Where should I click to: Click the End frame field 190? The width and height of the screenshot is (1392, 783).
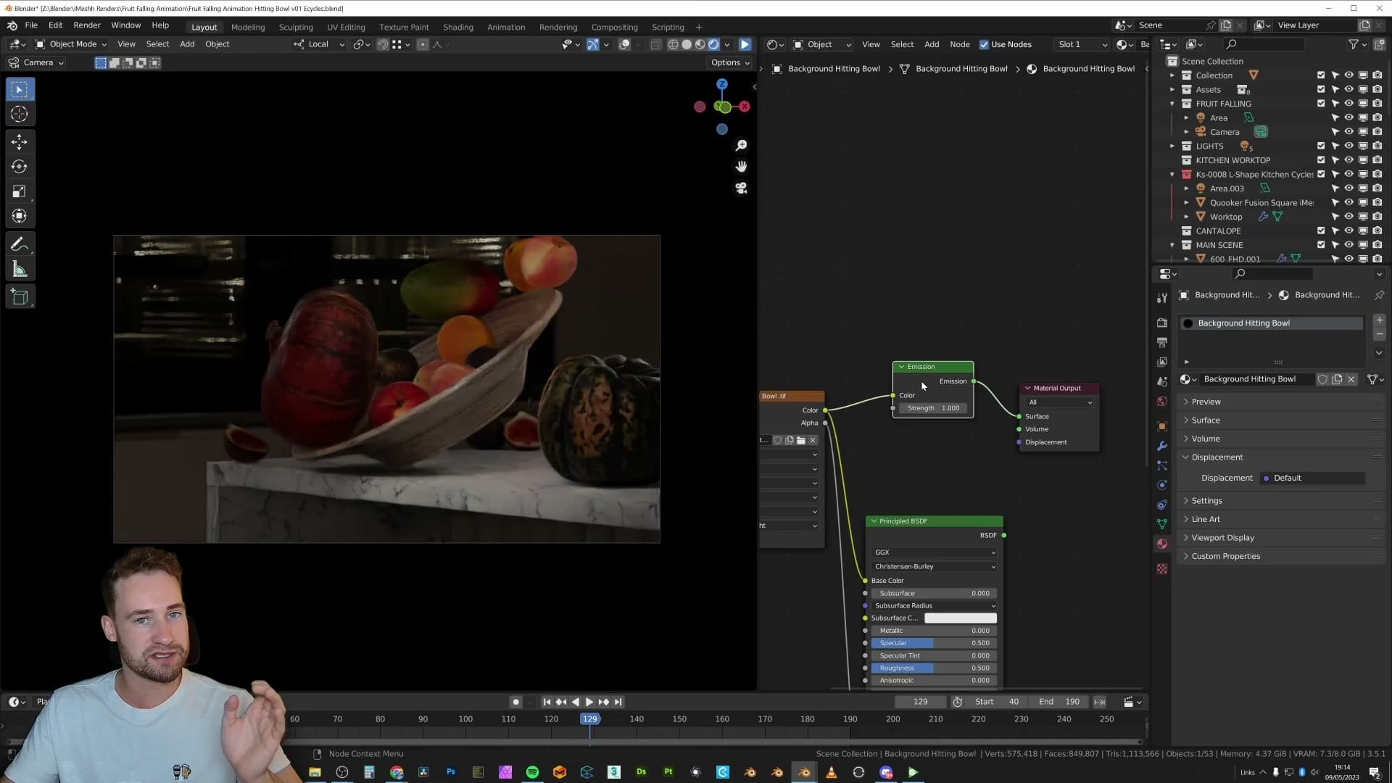1059,703
